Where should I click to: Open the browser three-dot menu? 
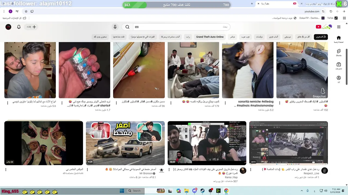tap(4, 11)
